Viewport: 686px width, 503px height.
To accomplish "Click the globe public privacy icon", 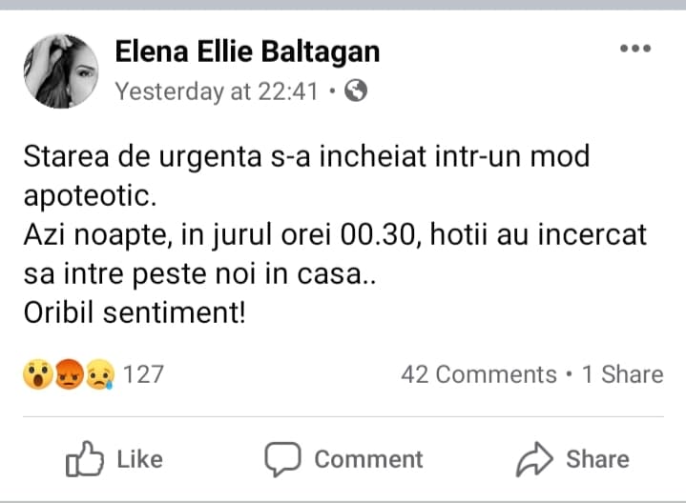I will click(x=355, y=91).
